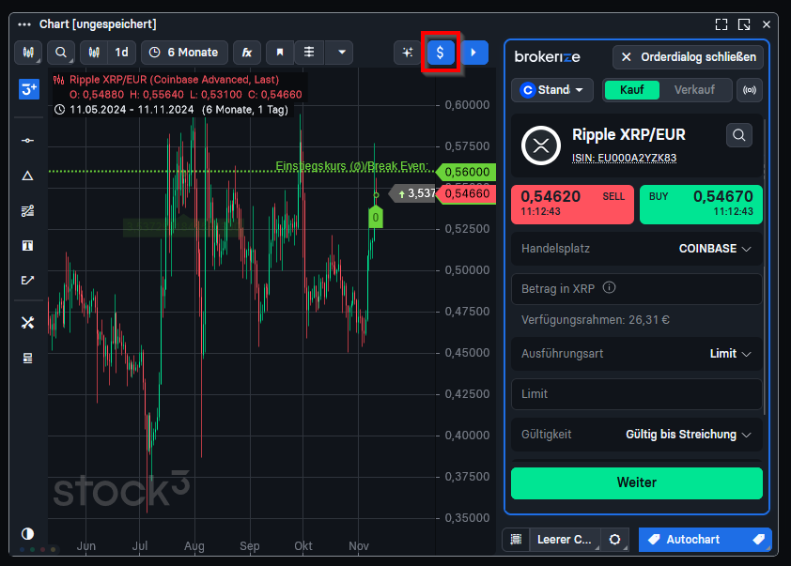Screen dimensions: 791x566
Task: Select the triangle shape tool
Action: (x=28, y=176)
